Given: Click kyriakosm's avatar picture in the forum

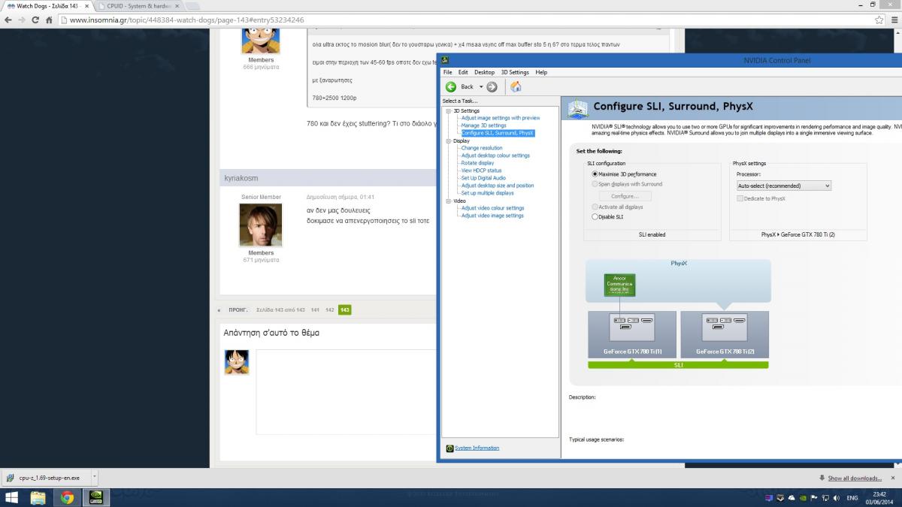Looking at the screenshot, I should [261, 225].
